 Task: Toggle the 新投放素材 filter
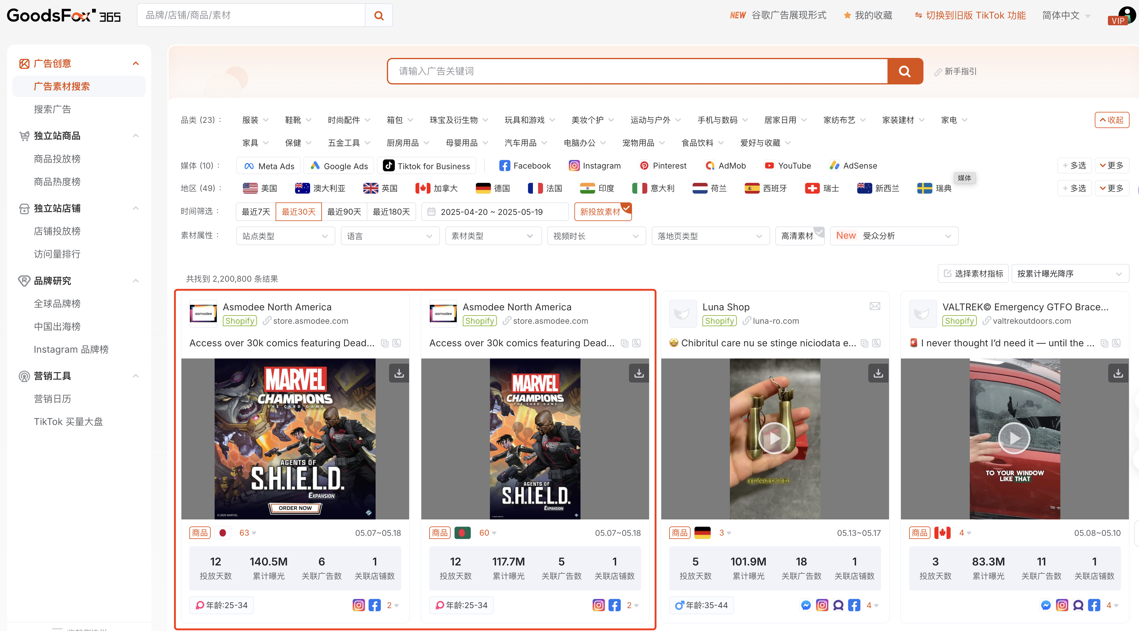click(603, 212)
